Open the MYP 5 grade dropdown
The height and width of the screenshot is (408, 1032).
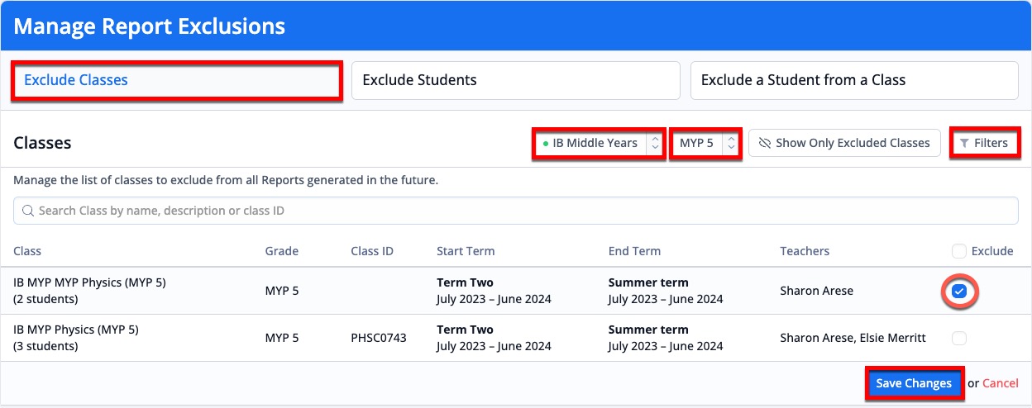(x=705, y=143)
